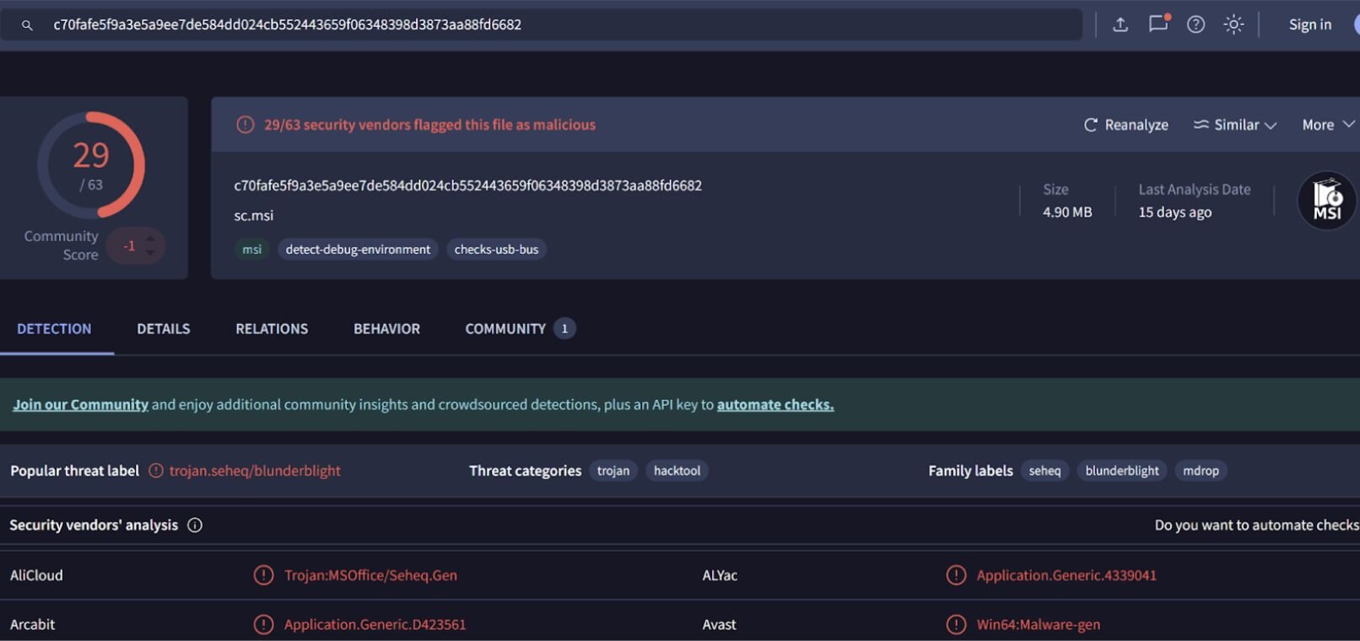Viewport: 1360px width, 641px height.
Task: Open the help question mark icon
Action: tap(1195, 24)
